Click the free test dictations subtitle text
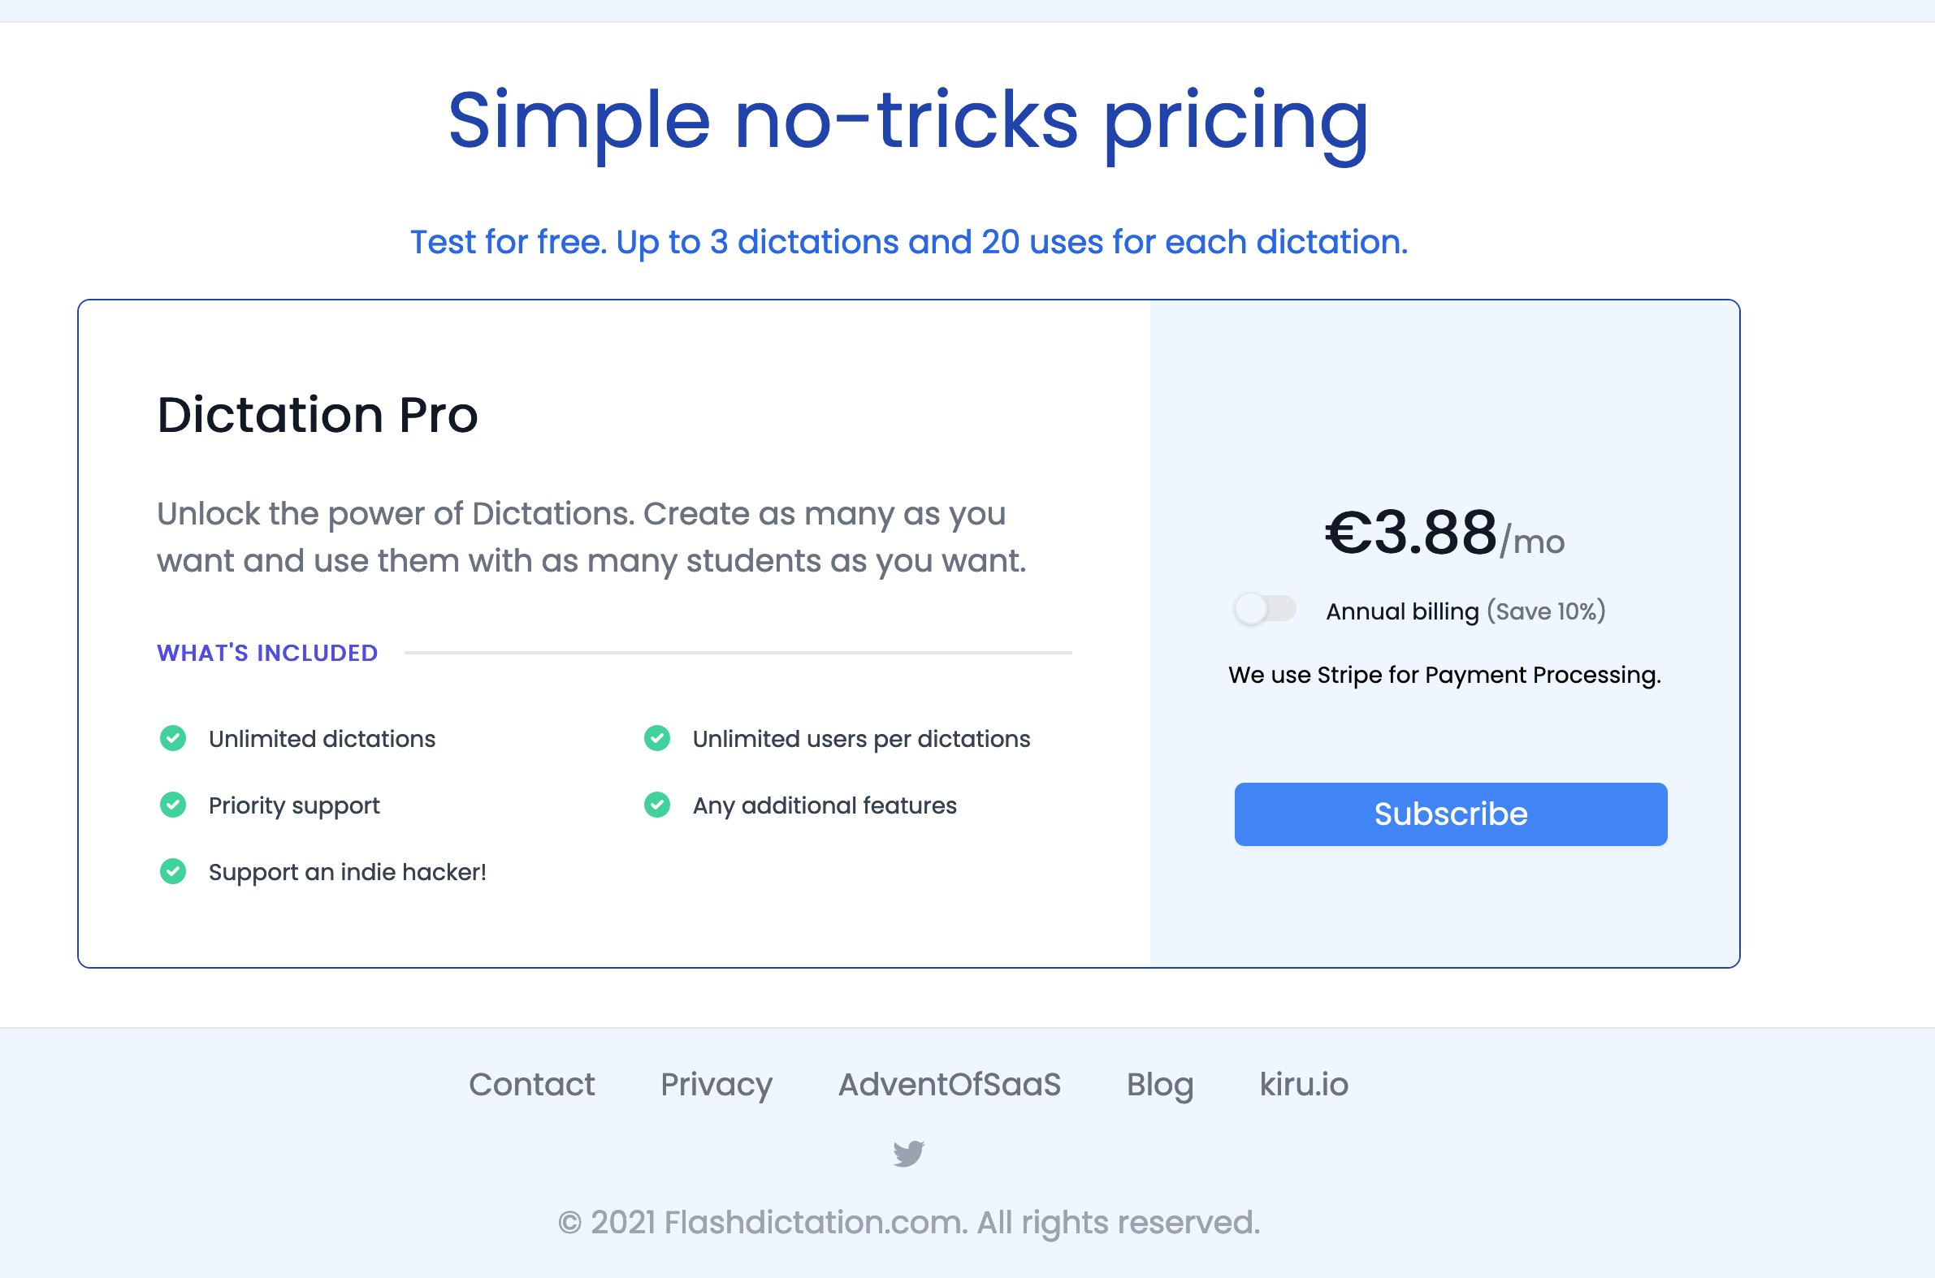The height and width of the screenshot is (1278, 1935). 907,241
